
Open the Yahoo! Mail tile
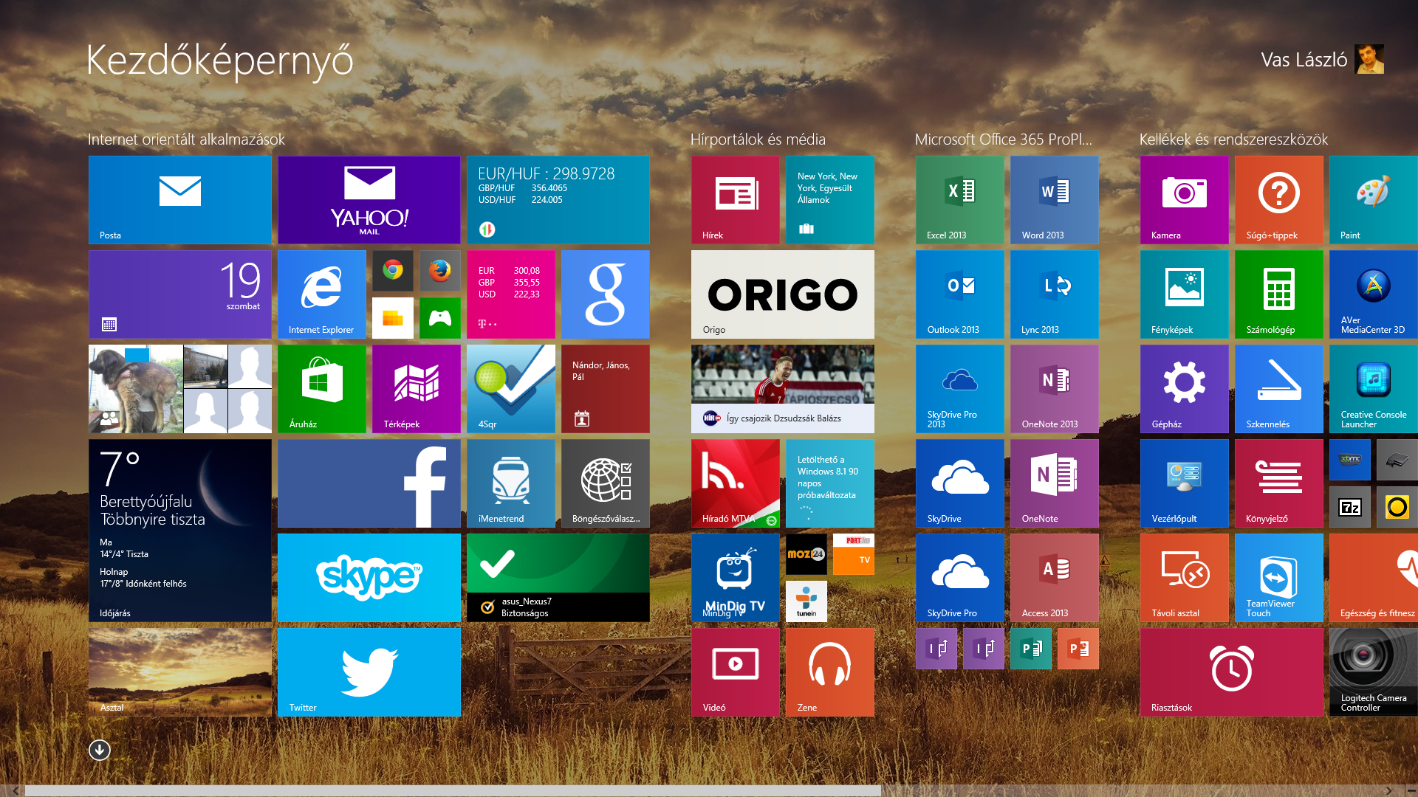tap(369, 200)
